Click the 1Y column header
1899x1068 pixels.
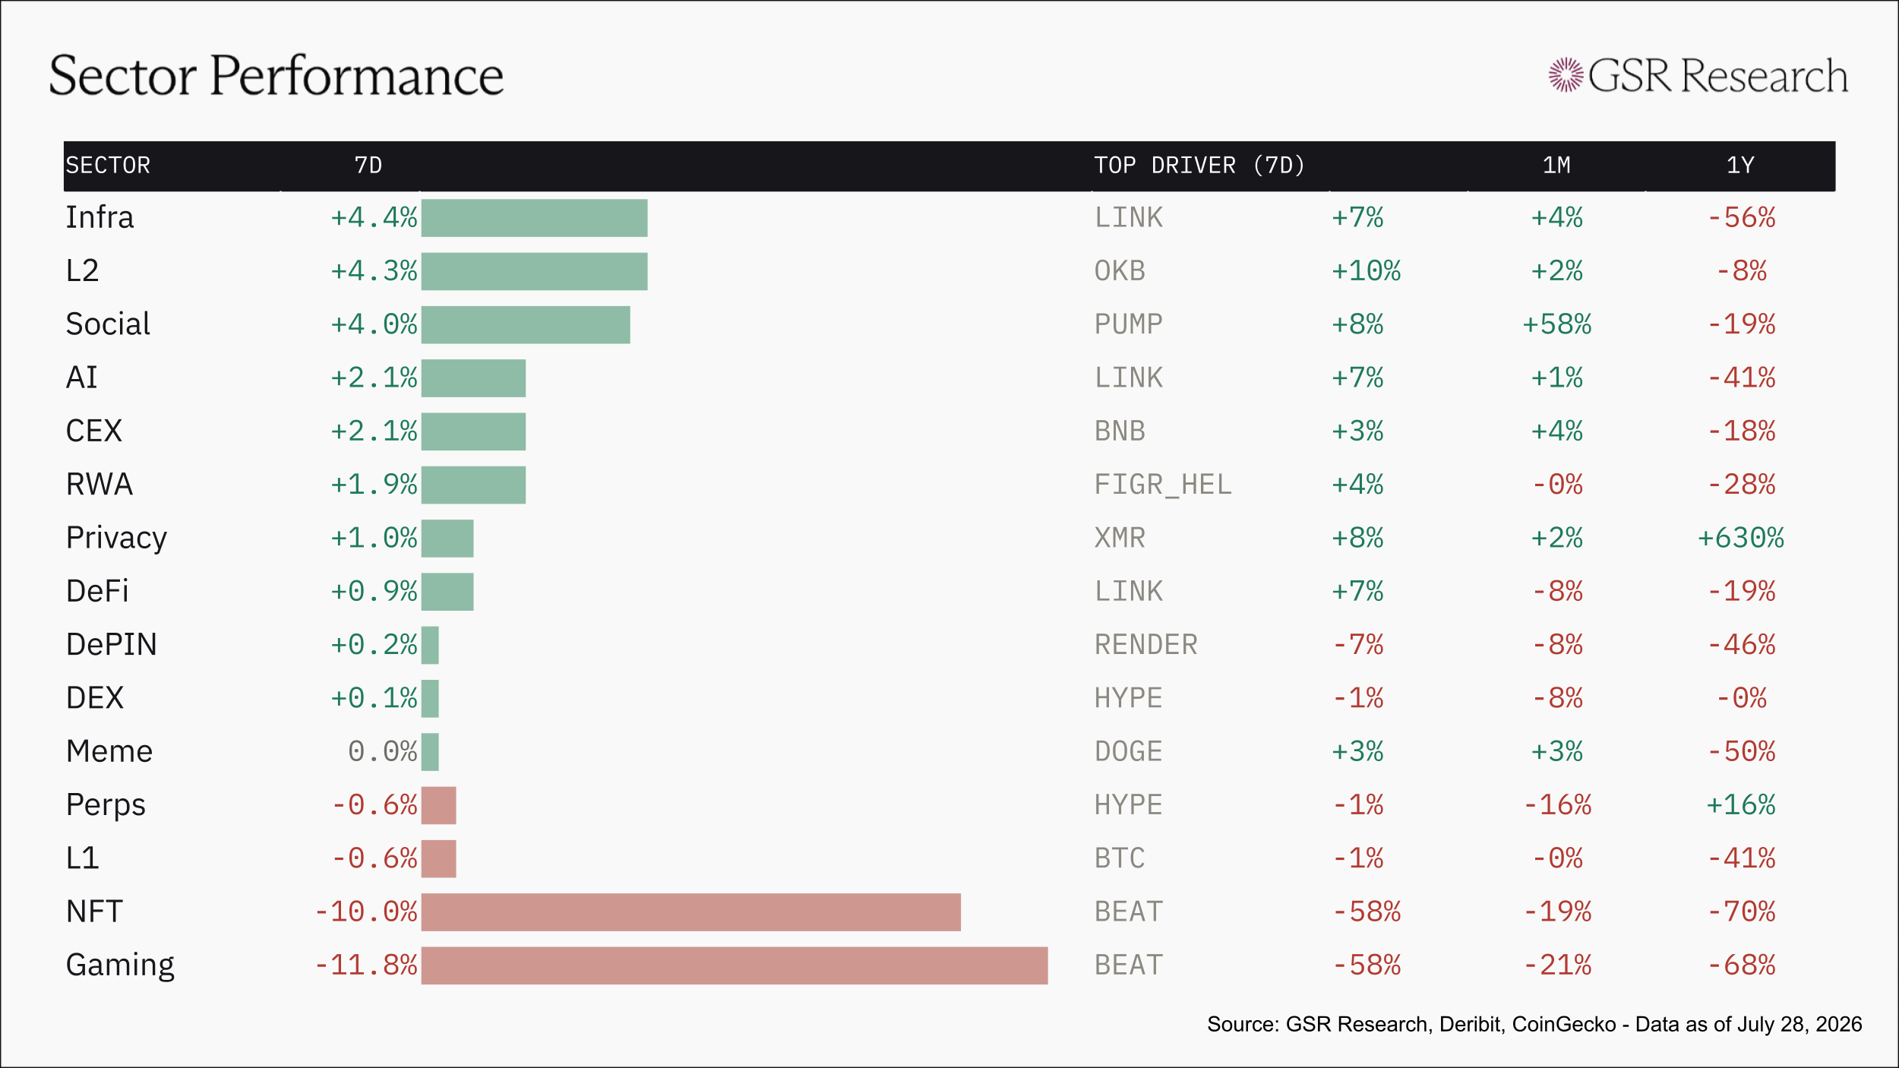[1740, 166]
